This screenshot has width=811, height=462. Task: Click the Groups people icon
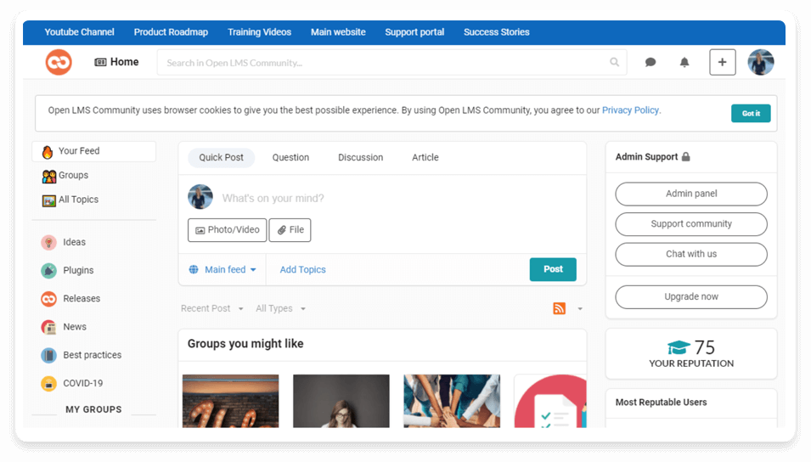pyautogui.click(x=49, y=177)
